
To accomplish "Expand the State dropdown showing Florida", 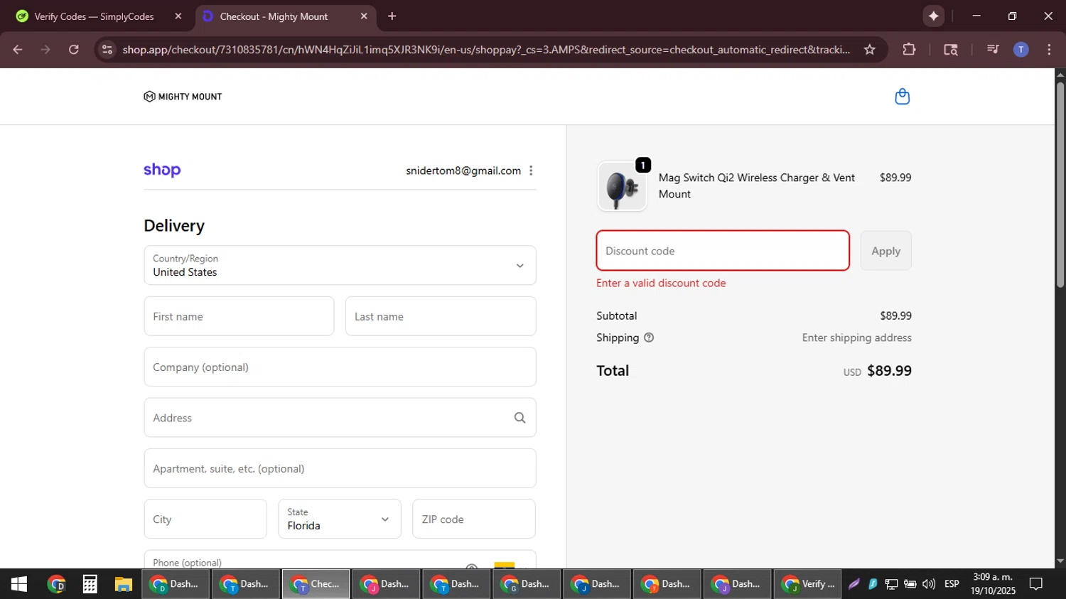I will coord(340,519).
